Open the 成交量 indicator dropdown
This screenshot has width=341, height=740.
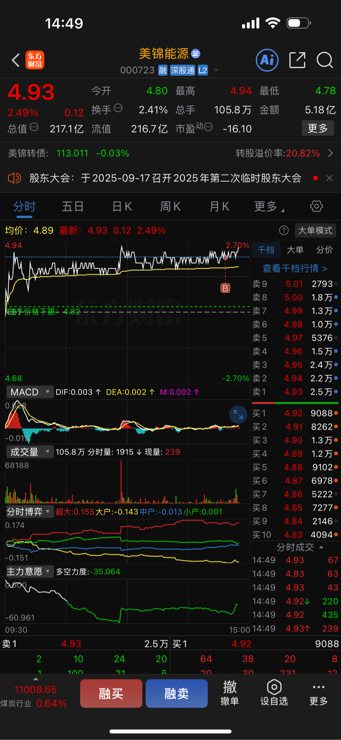pos(30,452)
